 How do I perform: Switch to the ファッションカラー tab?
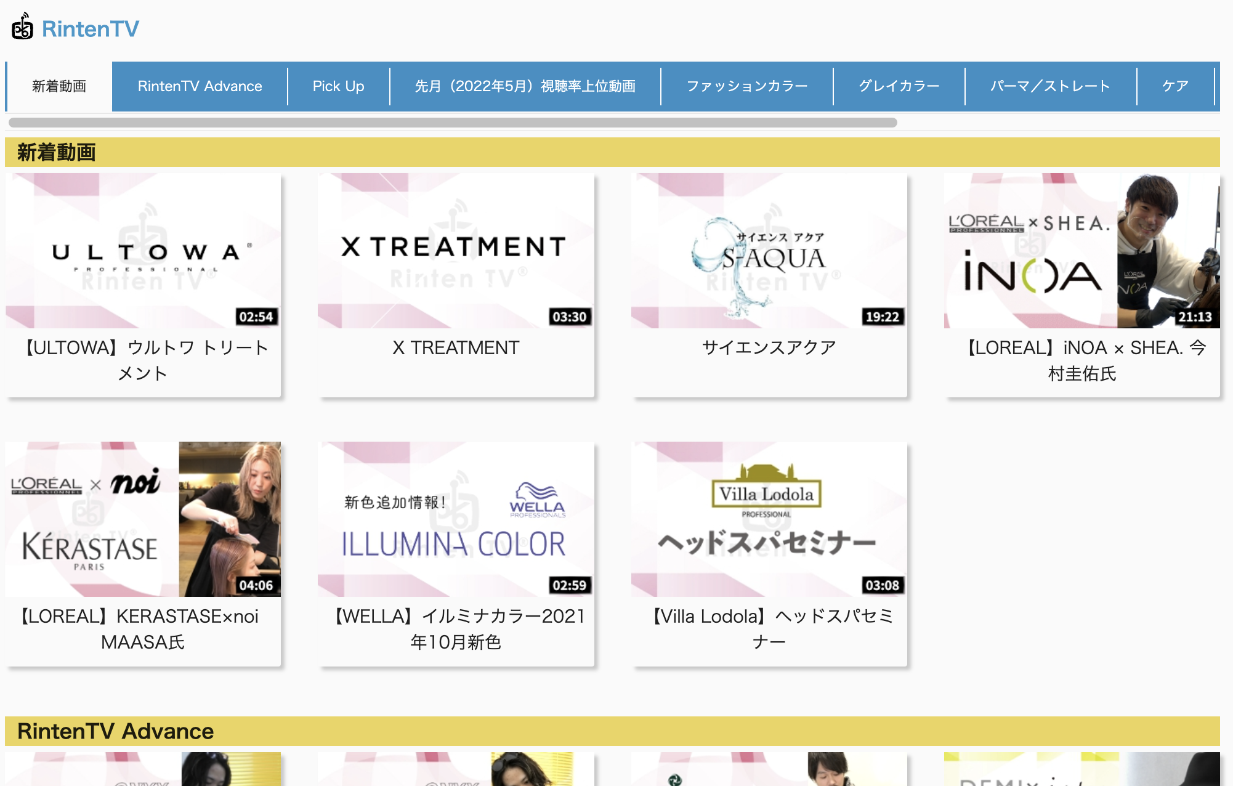click(x=747, y=86)
